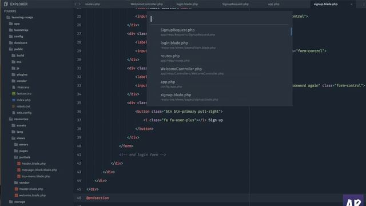Open the vendor folder under public
The width and height of the screenshot is (366, 206).
pyautogui.click(x=19, y=81)
